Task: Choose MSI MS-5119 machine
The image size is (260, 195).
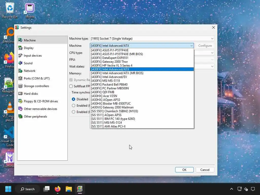Action: (x=142, y=80)
